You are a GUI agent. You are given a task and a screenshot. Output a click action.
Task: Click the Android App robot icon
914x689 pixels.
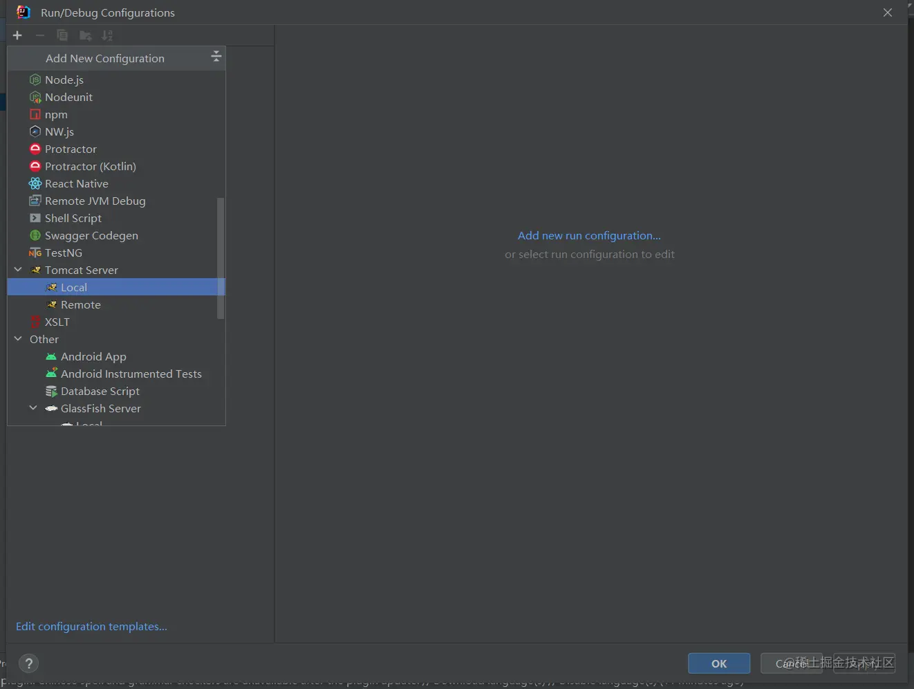tap(51, 356)
